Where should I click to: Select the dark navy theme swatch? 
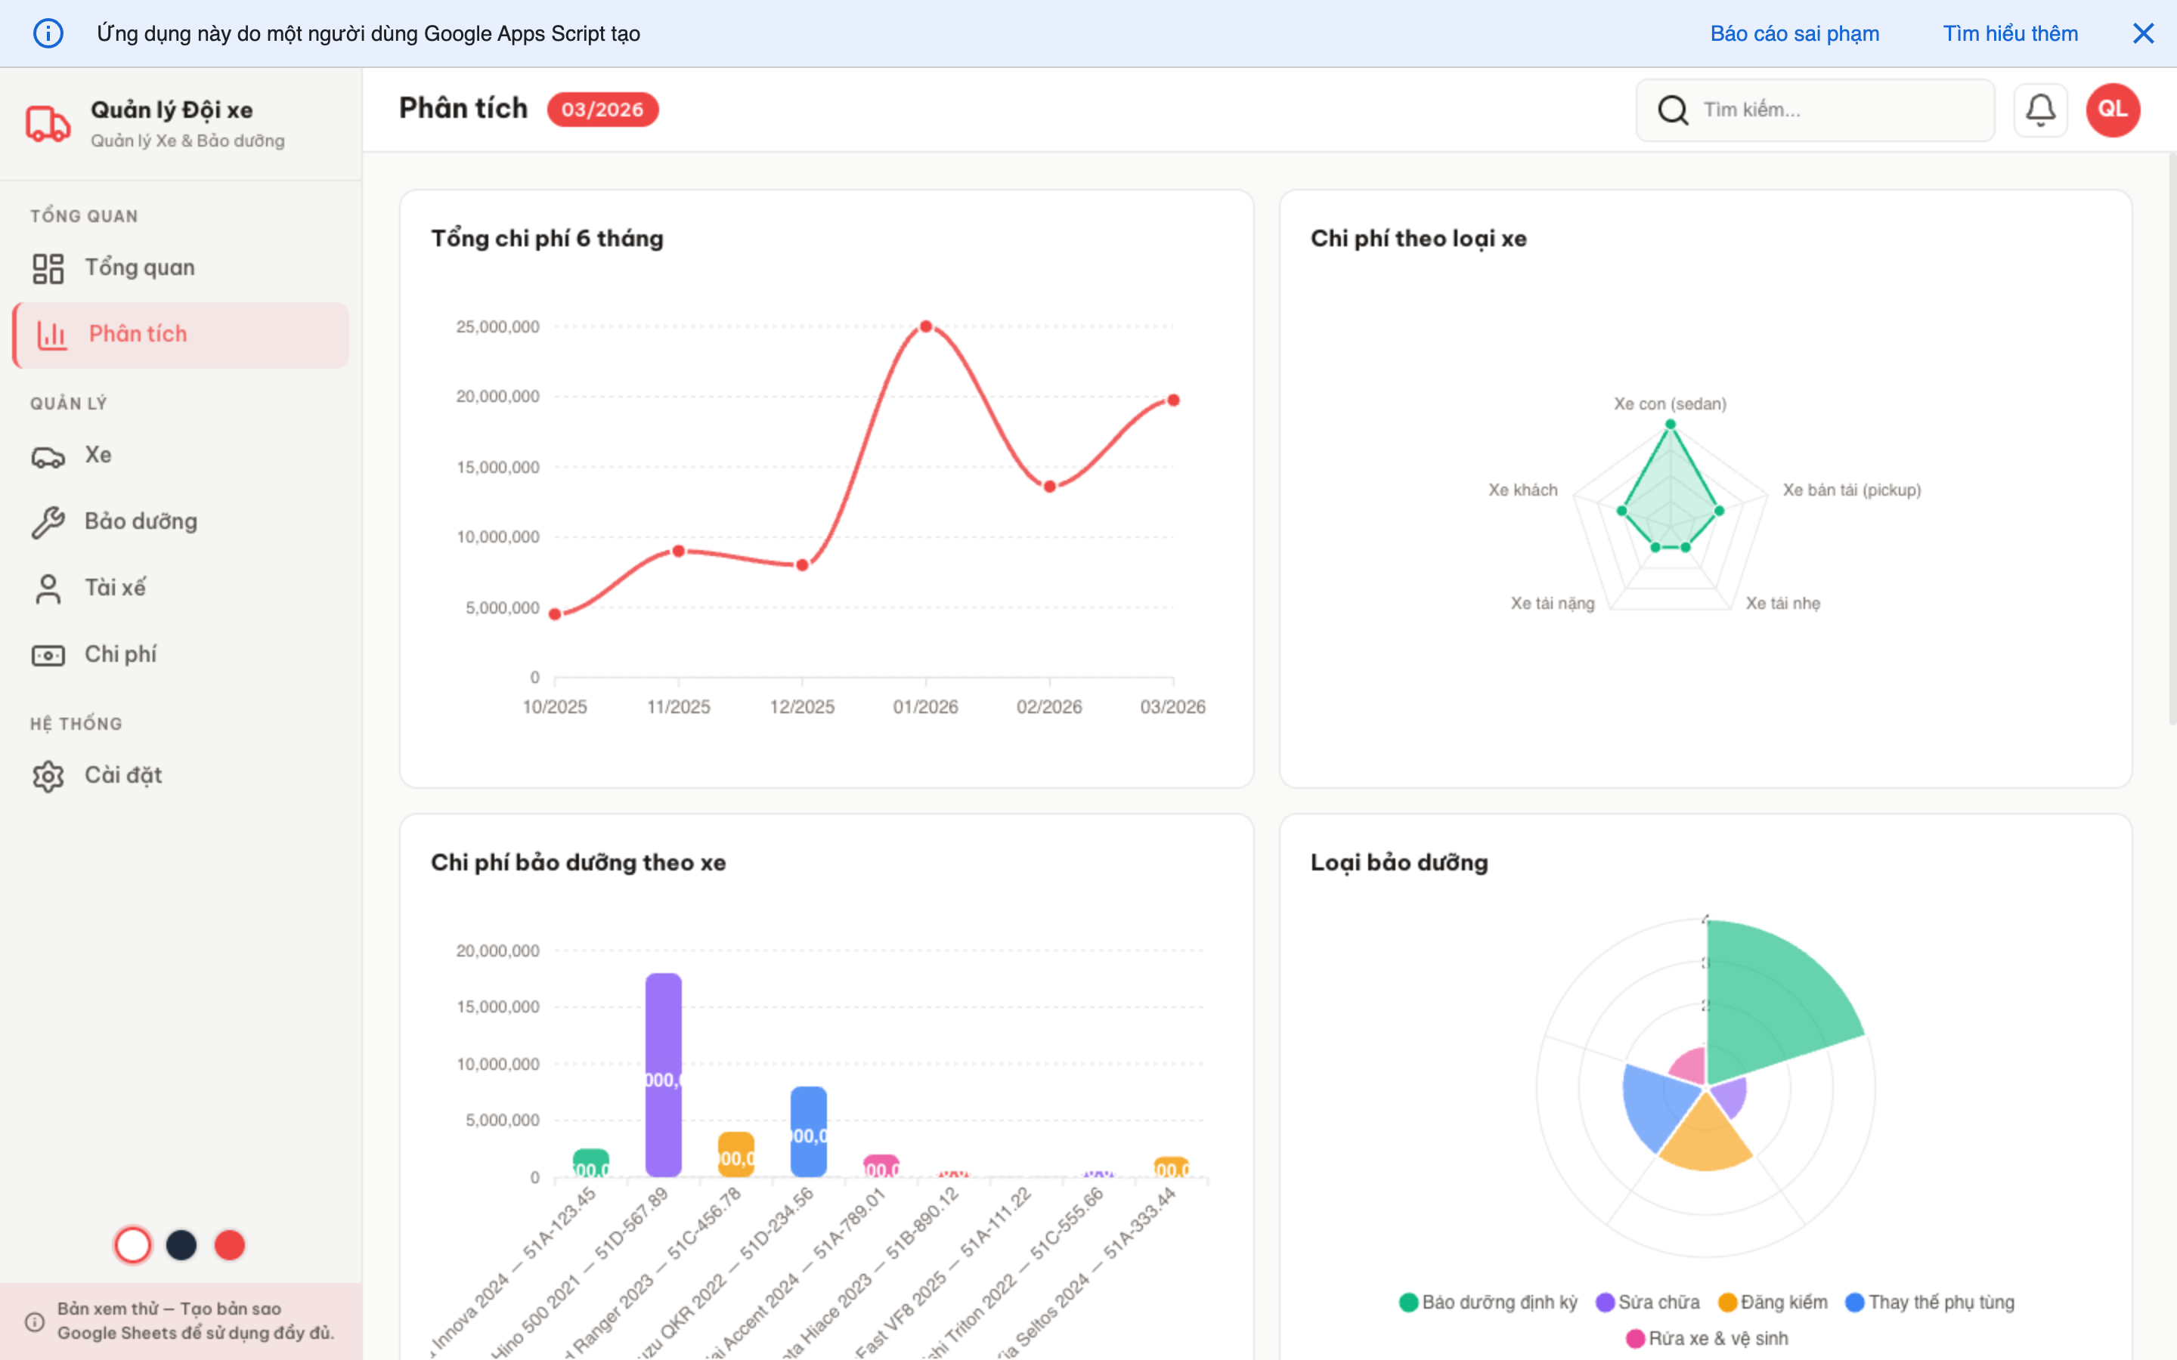pyautogui.click(x=181, y=1245)
